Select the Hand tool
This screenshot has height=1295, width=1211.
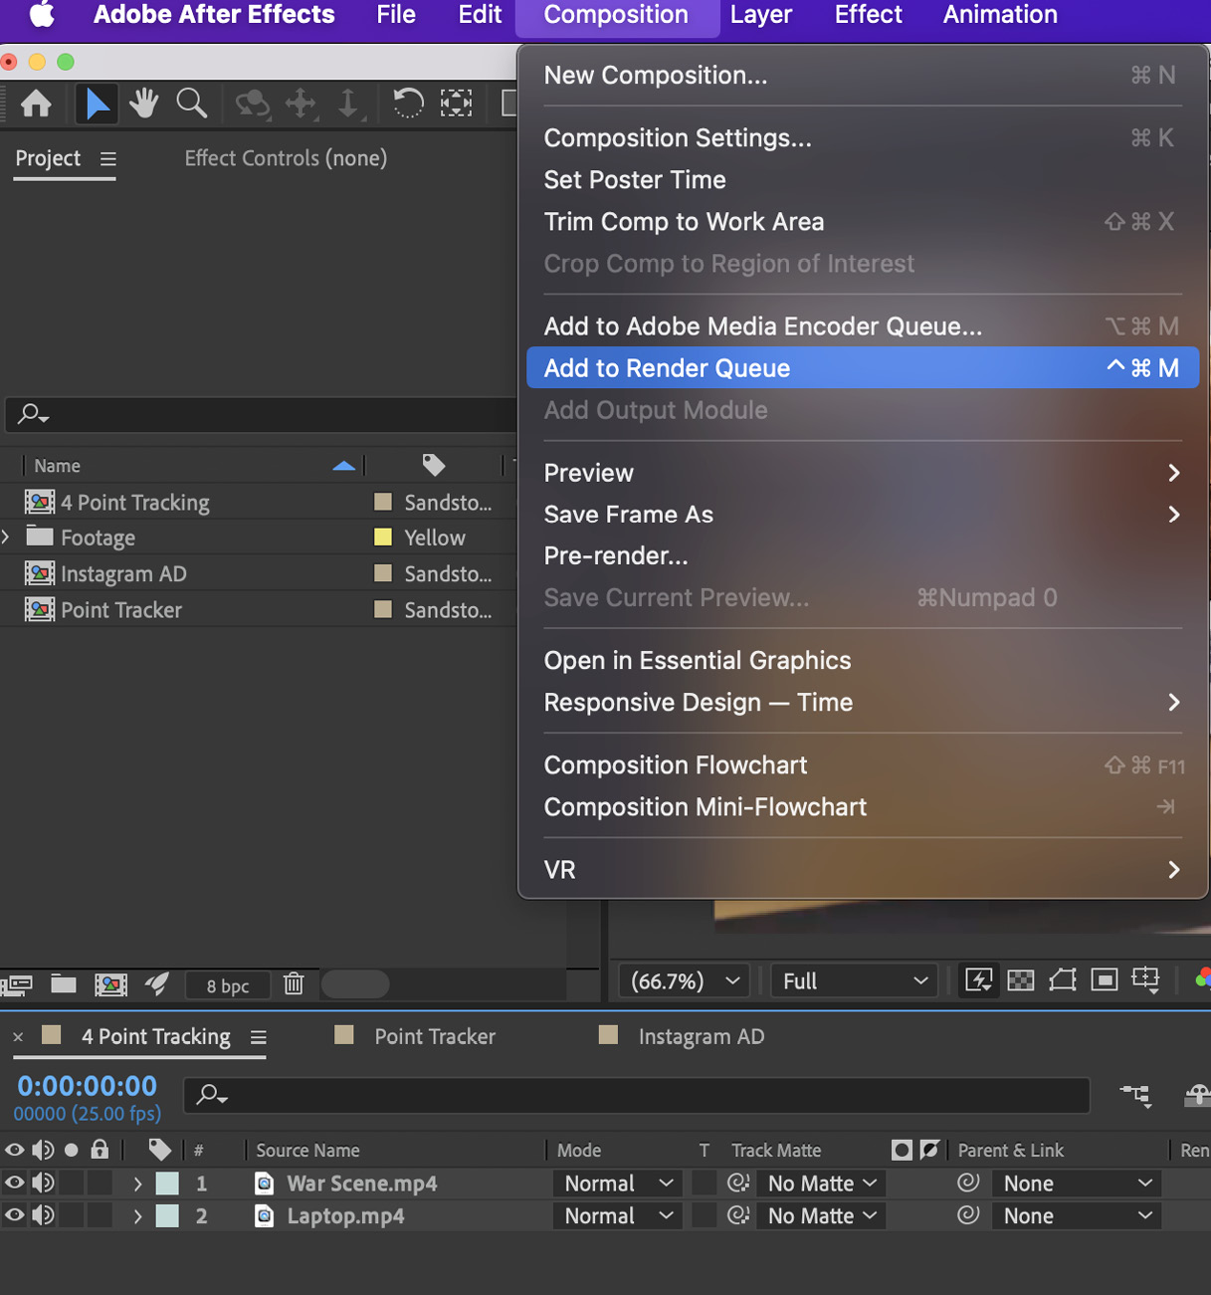[144, 104]
